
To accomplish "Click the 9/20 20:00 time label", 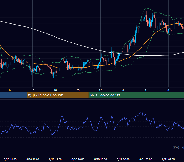I will pyautogui.click(x=78, y=159).
